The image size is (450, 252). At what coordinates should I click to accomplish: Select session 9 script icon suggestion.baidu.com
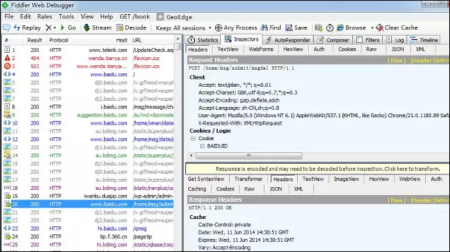[x=7, y=115]
